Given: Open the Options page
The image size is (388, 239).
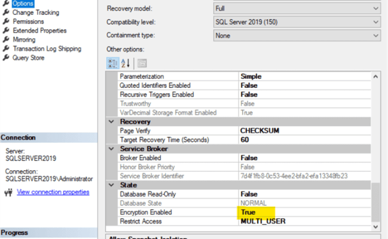Looking at the screenshot, I should 23,4.
